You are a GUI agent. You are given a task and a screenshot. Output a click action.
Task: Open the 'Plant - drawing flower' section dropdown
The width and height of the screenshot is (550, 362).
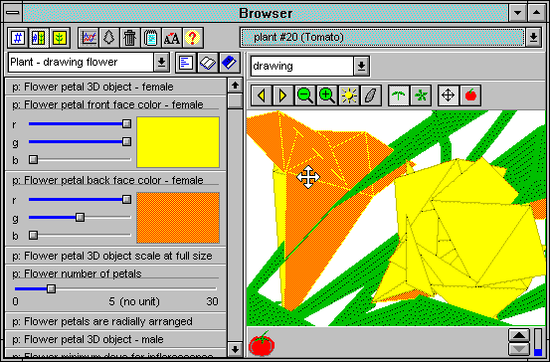tap(161, 63)
